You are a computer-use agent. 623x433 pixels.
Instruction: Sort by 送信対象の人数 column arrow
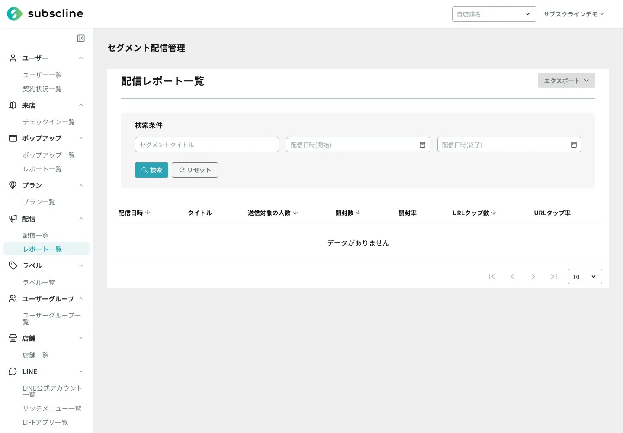(295, 213)
